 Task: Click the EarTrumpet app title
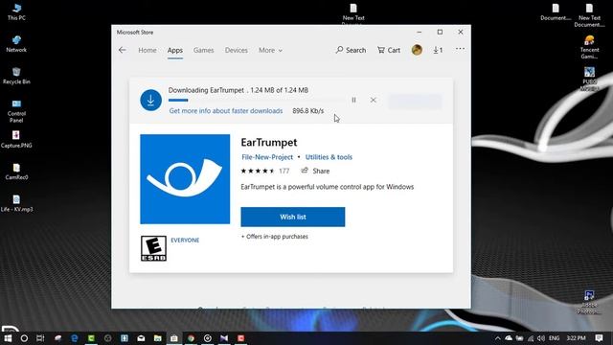(x=269, y=143)
